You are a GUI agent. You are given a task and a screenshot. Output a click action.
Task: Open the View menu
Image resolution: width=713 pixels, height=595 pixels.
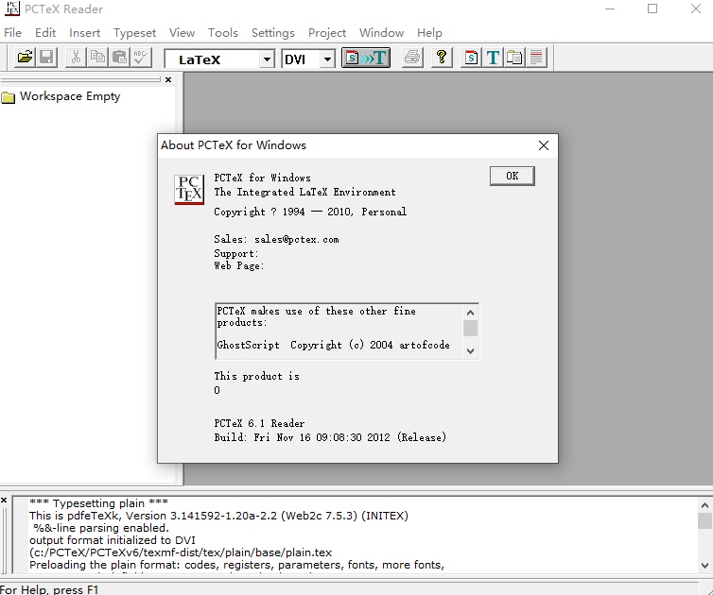[x=182, y=33]
